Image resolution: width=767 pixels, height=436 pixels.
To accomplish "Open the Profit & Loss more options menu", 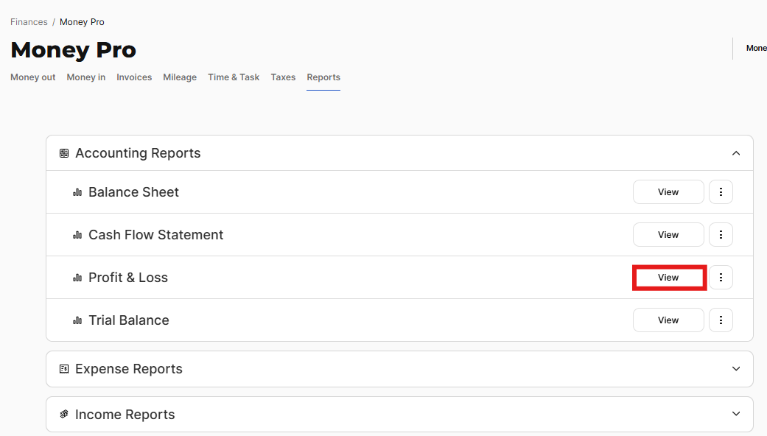I will coord(721,278).
